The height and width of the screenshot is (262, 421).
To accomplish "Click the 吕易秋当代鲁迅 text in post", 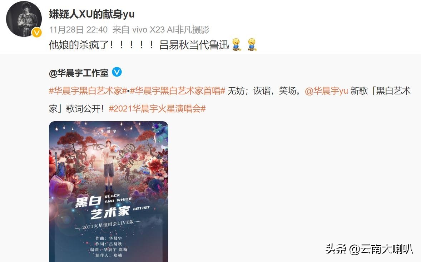I will 194,45.
